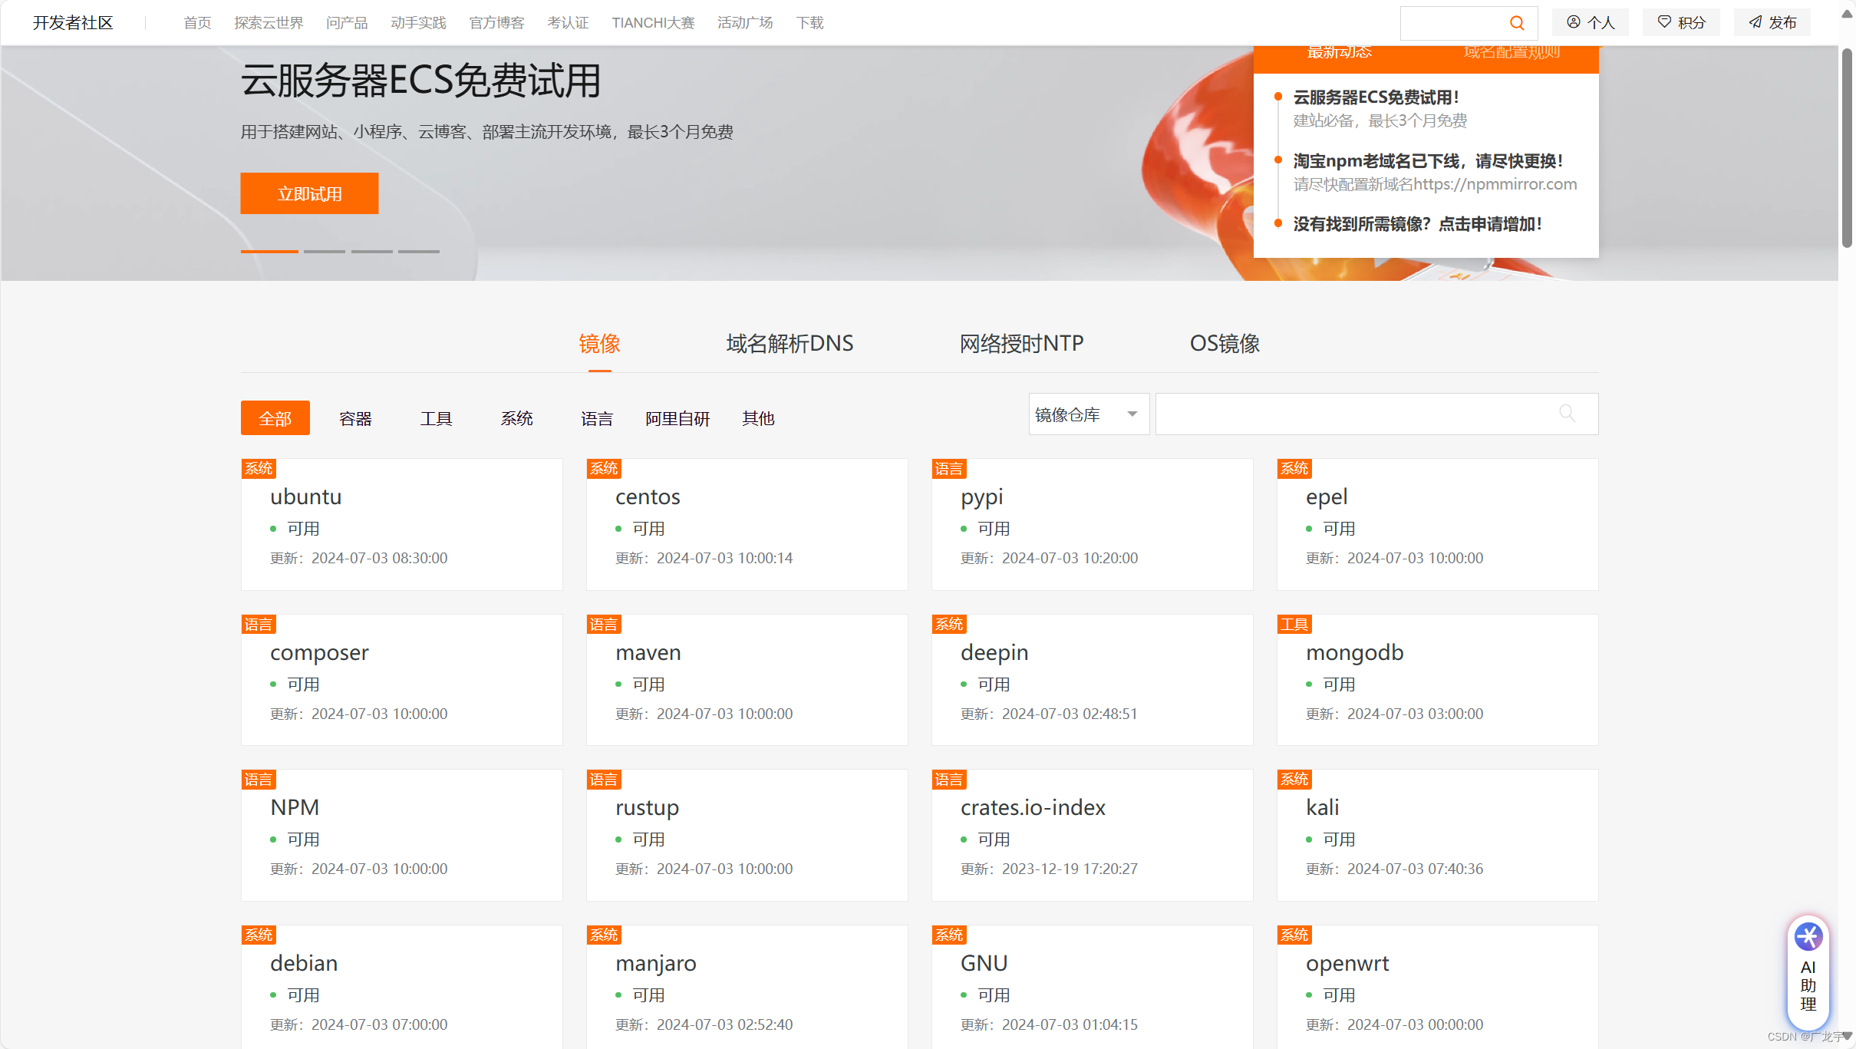Click the 发布 publish button
The image size is (1856, 1049).
1772,23
